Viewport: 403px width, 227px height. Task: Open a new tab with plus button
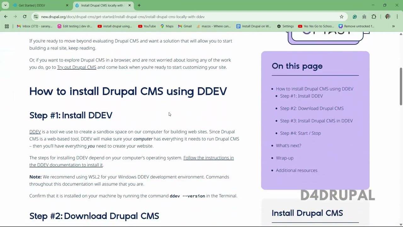(139, 5)
